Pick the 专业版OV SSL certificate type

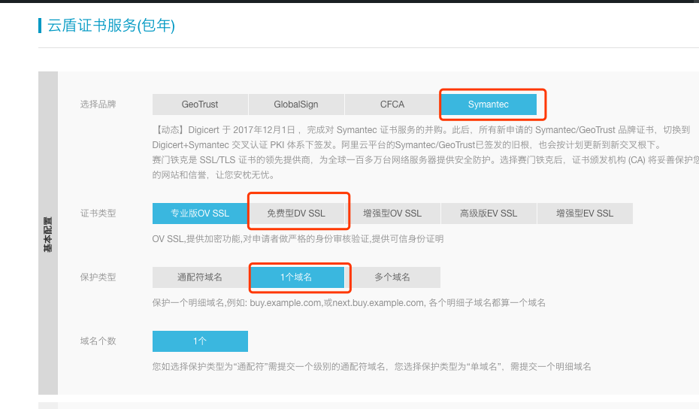[200, 214]
